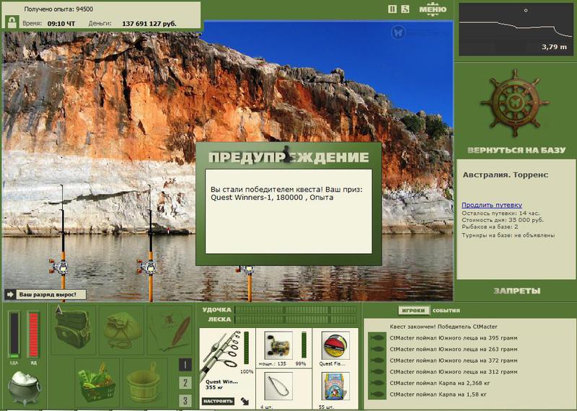Image resolution: width=577 pixels, height=411 pixels.
Task: Click fish icon beside Южного леща 395 грамм
Action: [x=377, y=337]
